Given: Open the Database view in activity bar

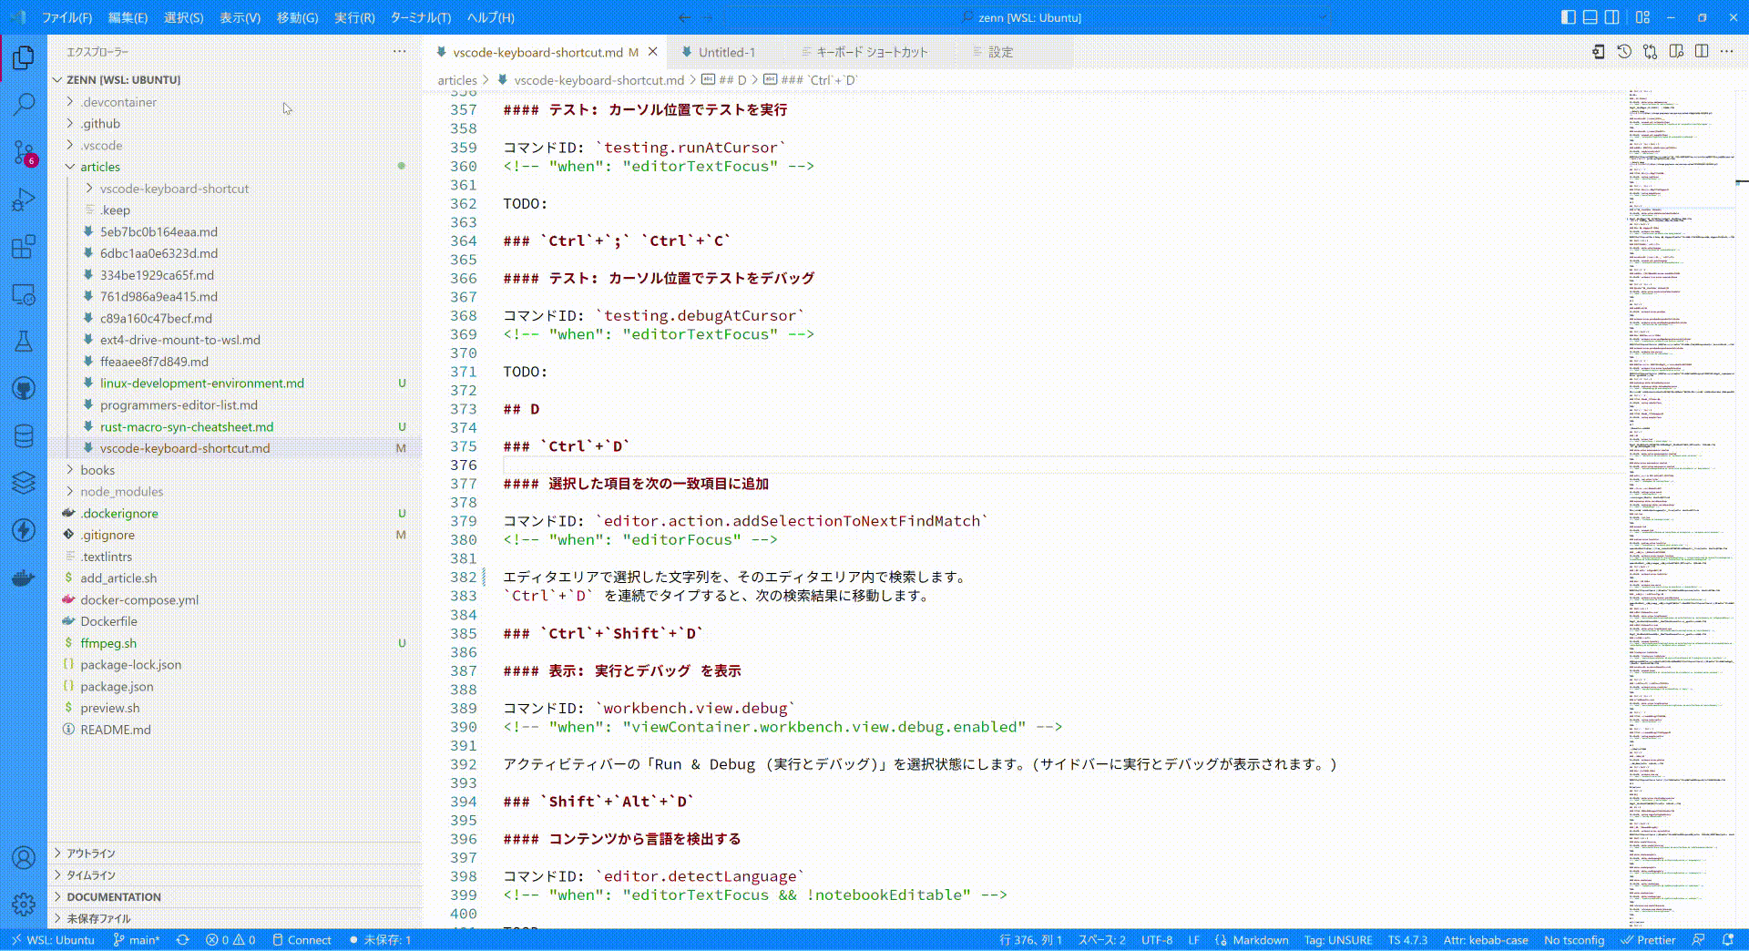Looking at the screenshot, I should [x=24, y=436].
